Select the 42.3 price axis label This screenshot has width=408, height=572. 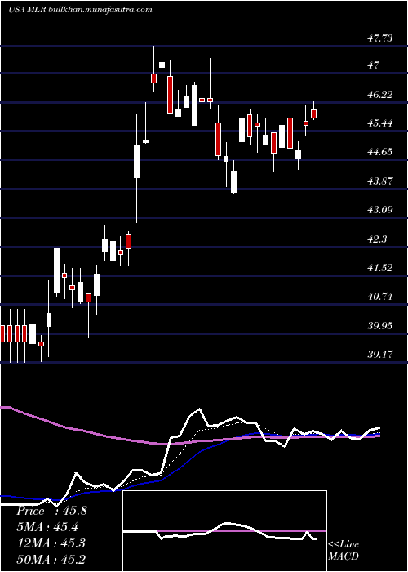[377, 239]
